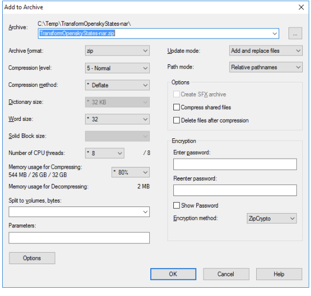Click the Cancel button
This screenshot has height=296, width=311.
coord(226,274)
